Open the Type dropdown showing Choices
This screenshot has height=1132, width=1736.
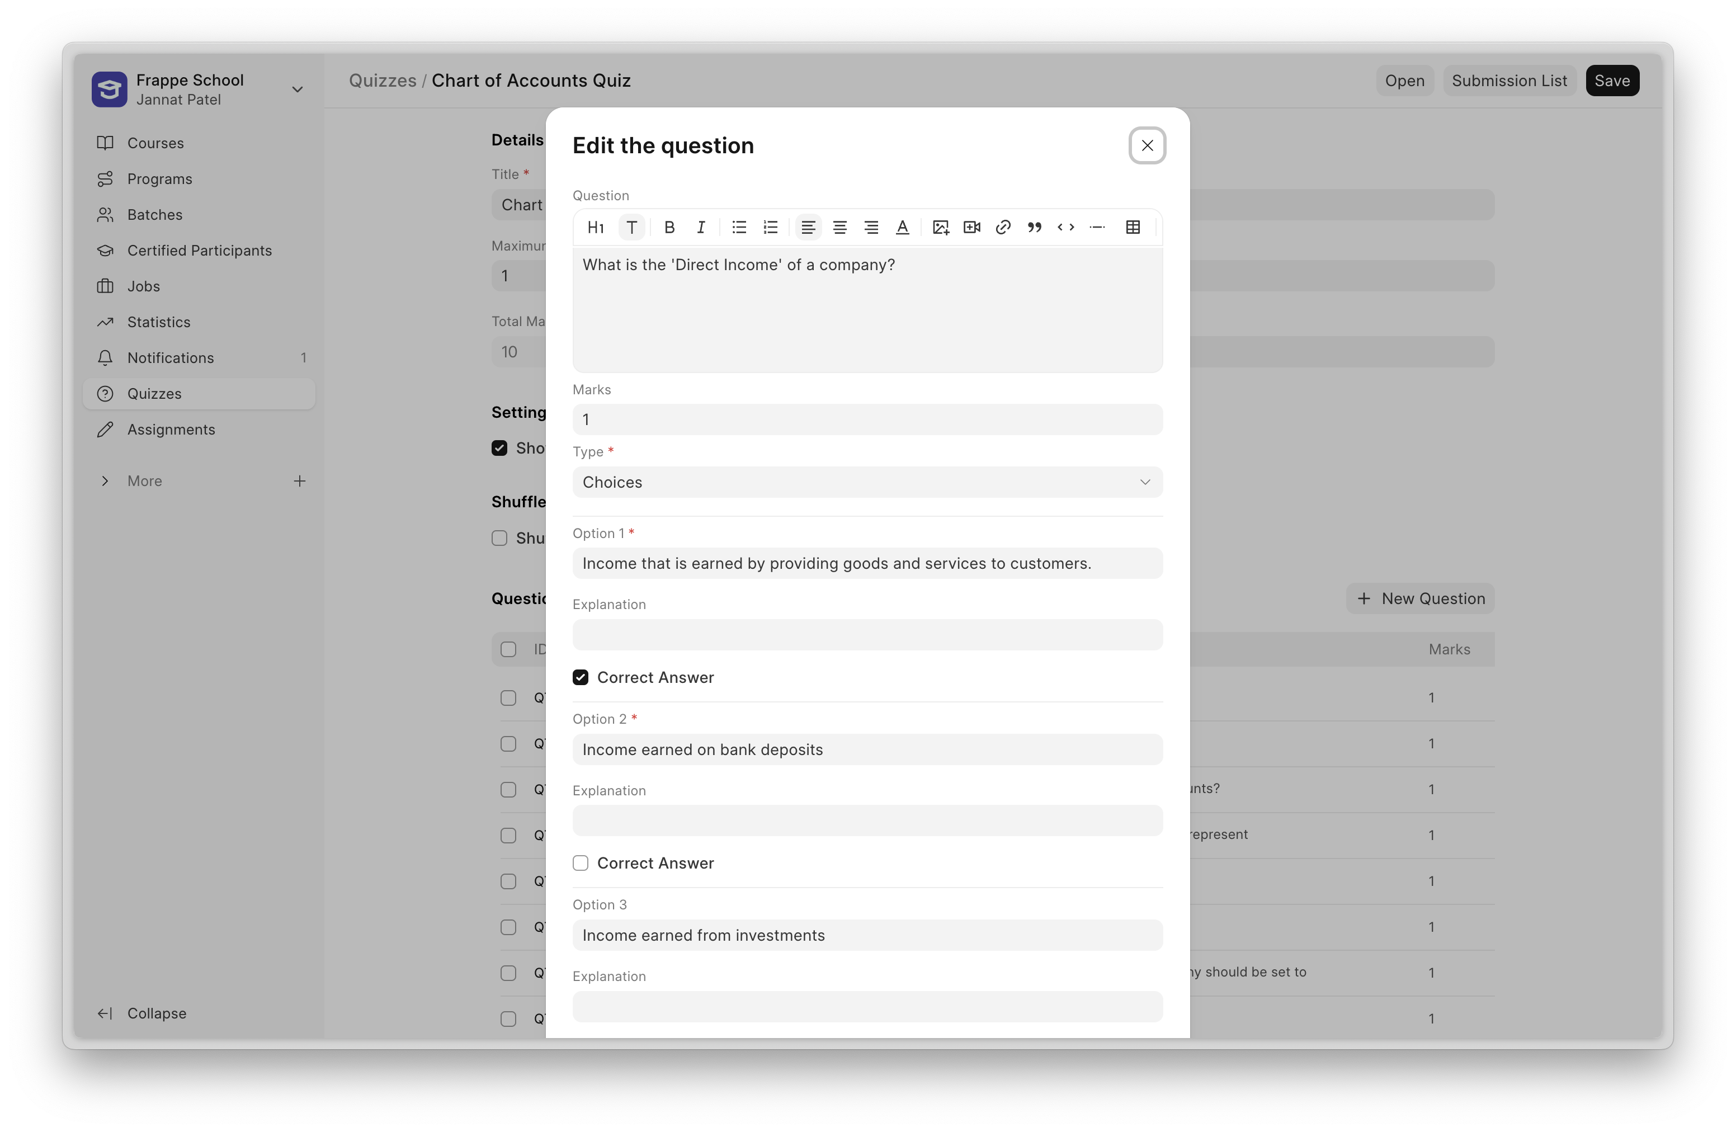point(866,482)
